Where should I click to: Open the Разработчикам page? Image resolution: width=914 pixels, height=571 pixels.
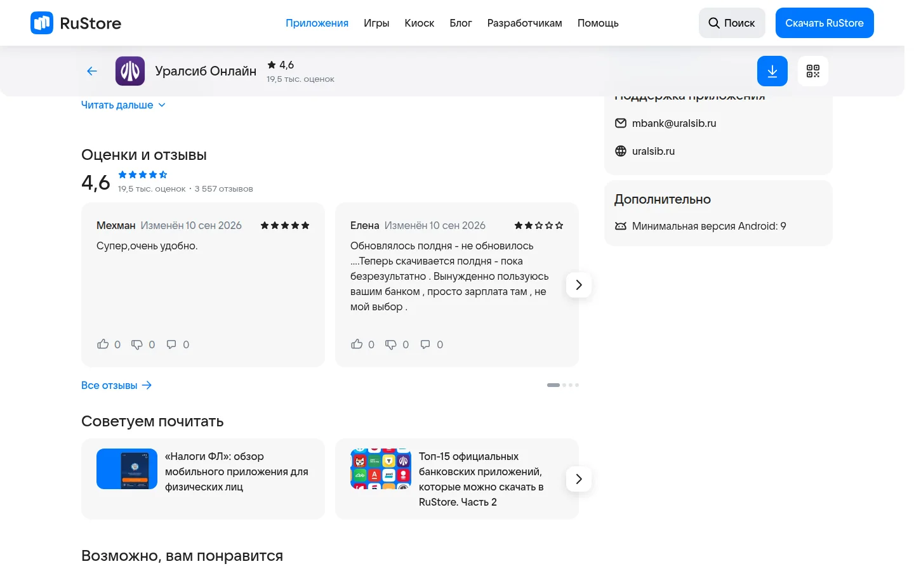click(525, 23)
